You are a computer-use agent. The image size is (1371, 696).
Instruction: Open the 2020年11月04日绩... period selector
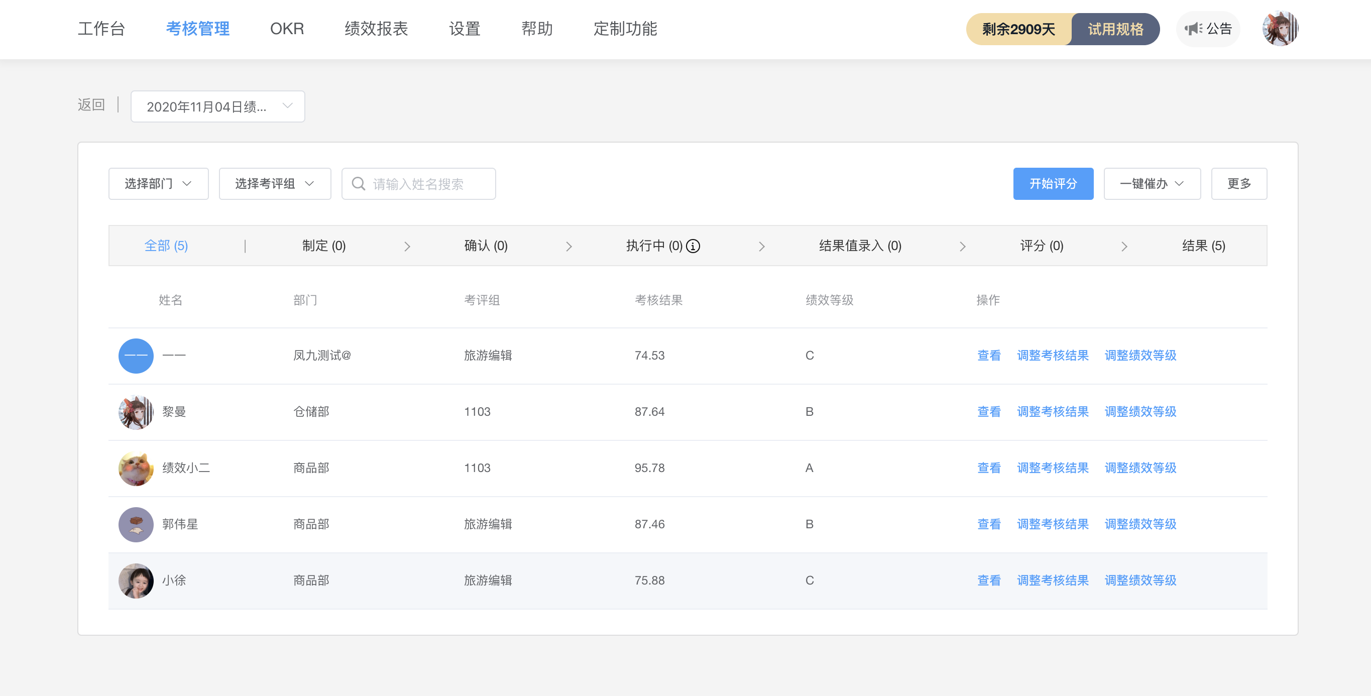pyautogui.click(x=217, y=106)
